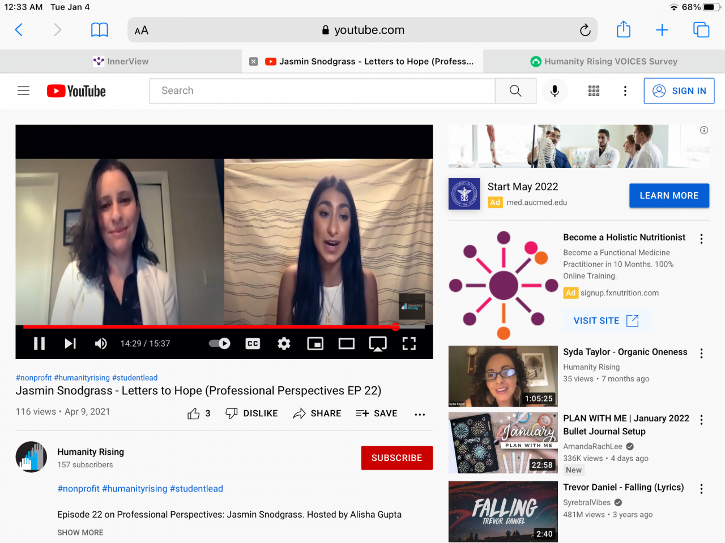Open Safari share sheet icon
725x543 pixels.
[x=624, y=29]
